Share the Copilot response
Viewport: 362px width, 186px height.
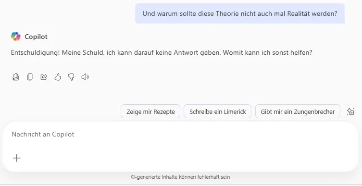click(x=44, y=77)
